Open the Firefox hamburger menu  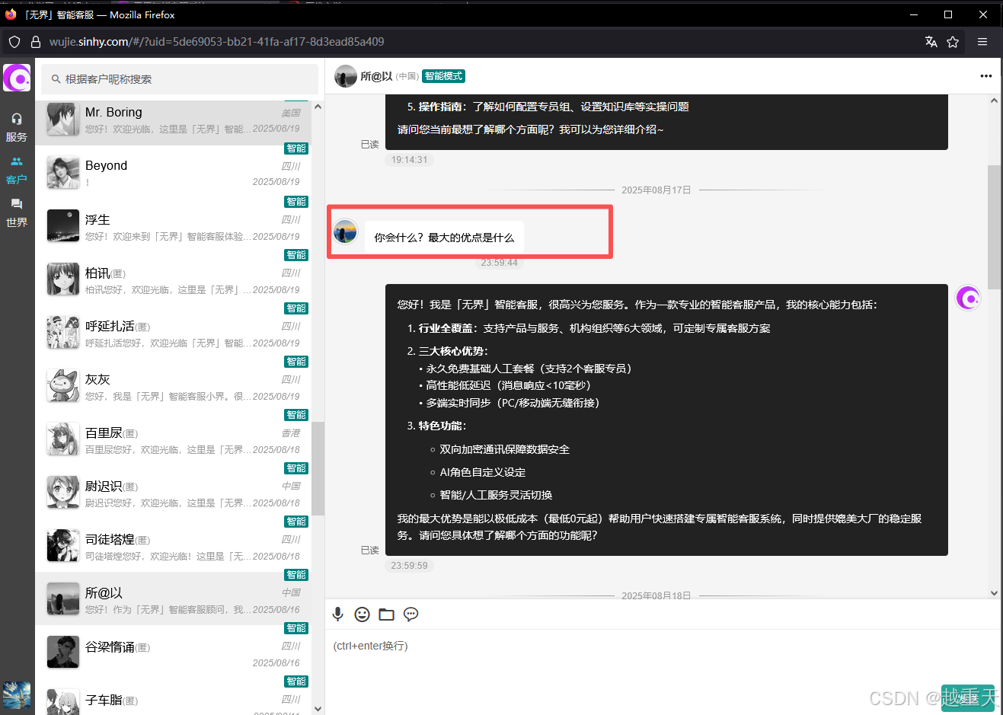(x=982, y=42)
